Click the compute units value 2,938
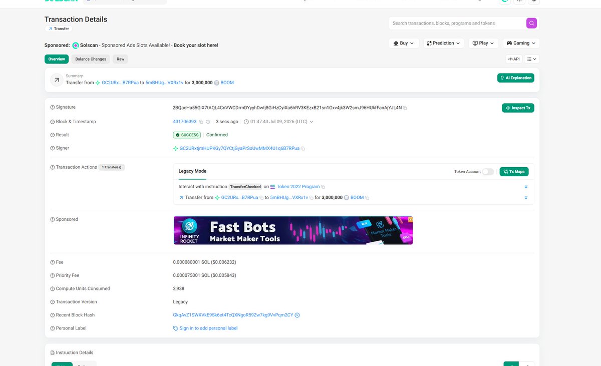The width and height of the screenshot is (601, 366). pos(178,289)
